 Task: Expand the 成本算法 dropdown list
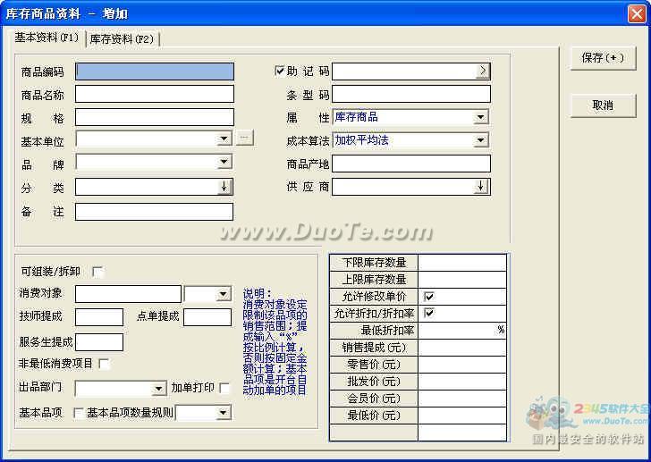481,140
